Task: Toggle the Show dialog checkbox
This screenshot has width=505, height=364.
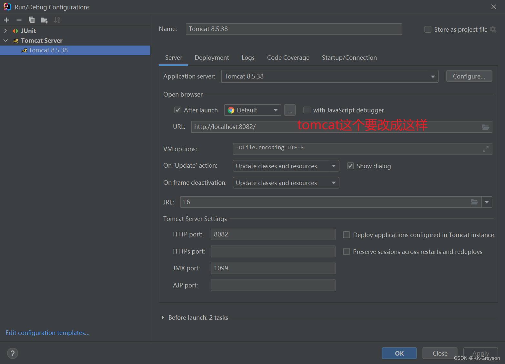Action: pyautogui.click(x=350, y=166)
